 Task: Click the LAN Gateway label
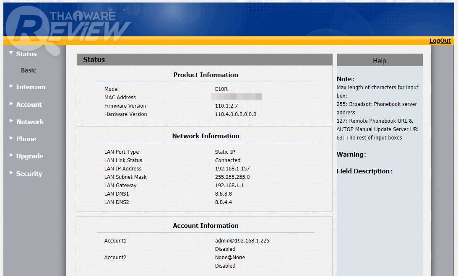click(120, 186)
